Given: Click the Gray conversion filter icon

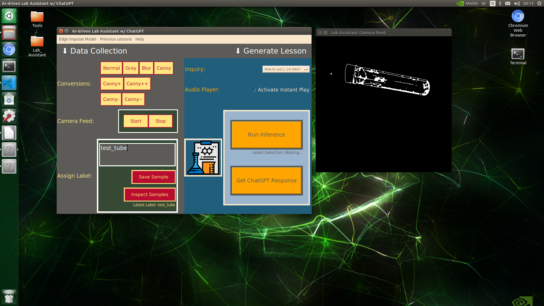Looking at the screenshot, I should (131, 68).
